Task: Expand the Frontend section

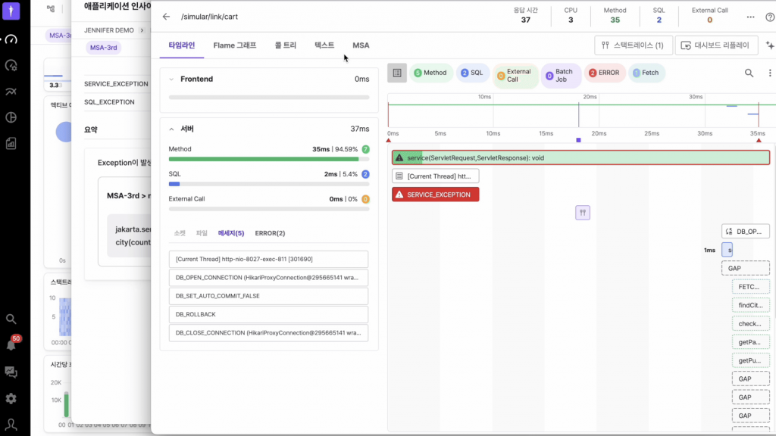Action: [172, 79]
